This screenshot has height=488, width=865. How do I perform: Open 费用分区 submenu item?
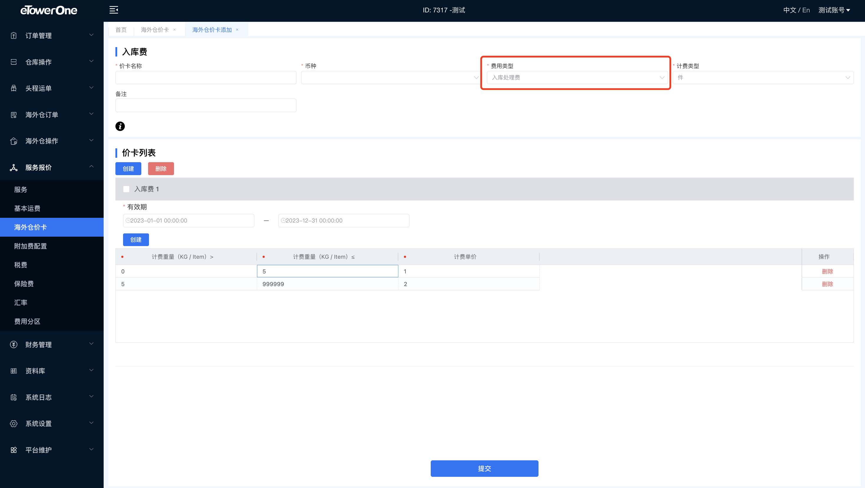pos(52,321)
